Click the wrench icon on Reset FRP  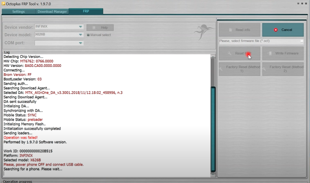pyautogui.click(x=229, y=53)
